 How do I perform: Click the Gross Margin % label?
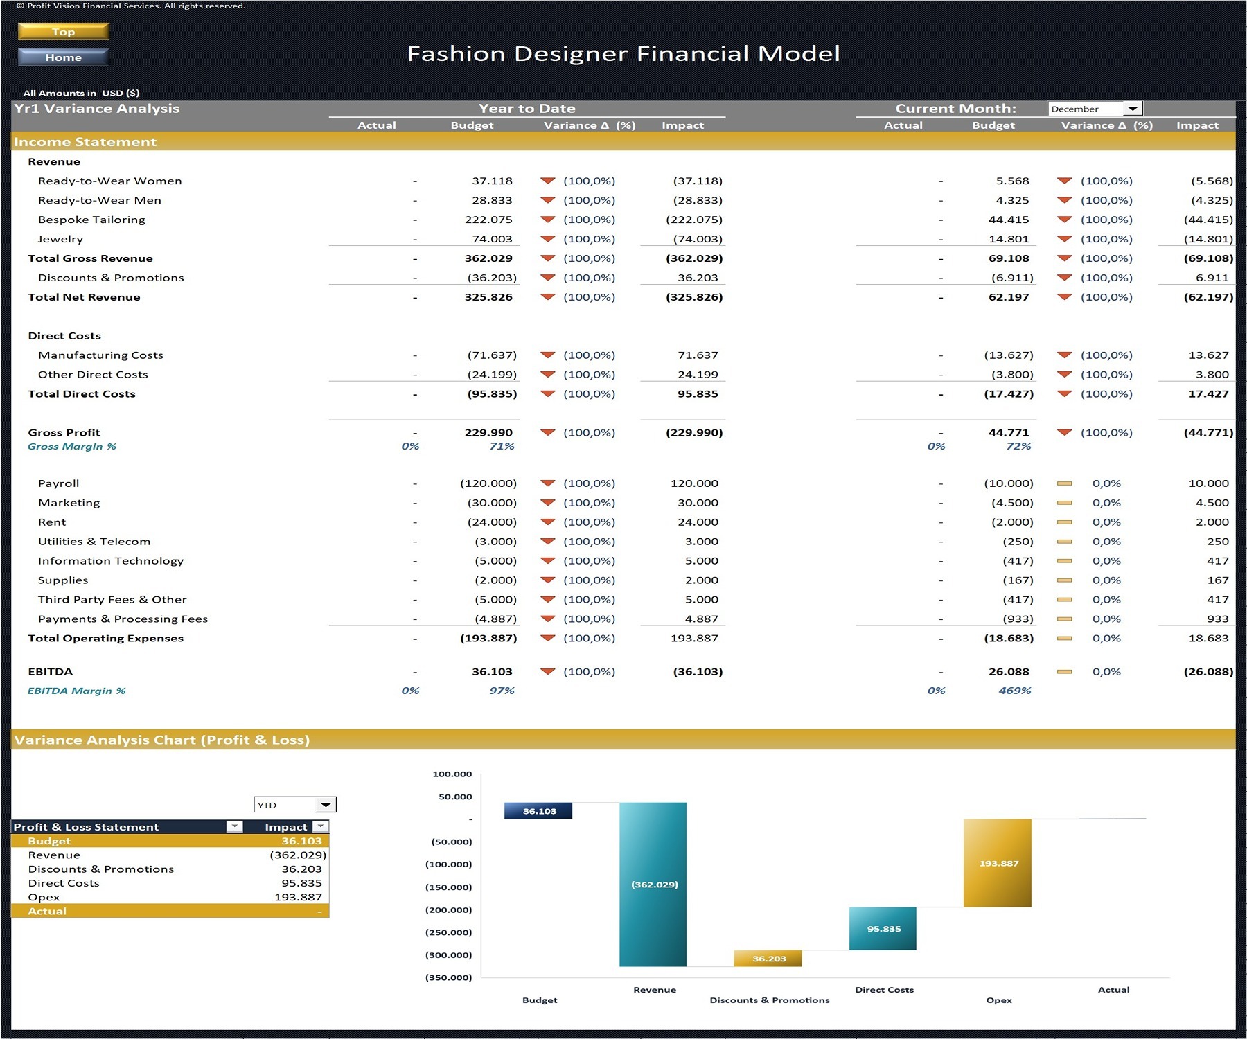72,446
